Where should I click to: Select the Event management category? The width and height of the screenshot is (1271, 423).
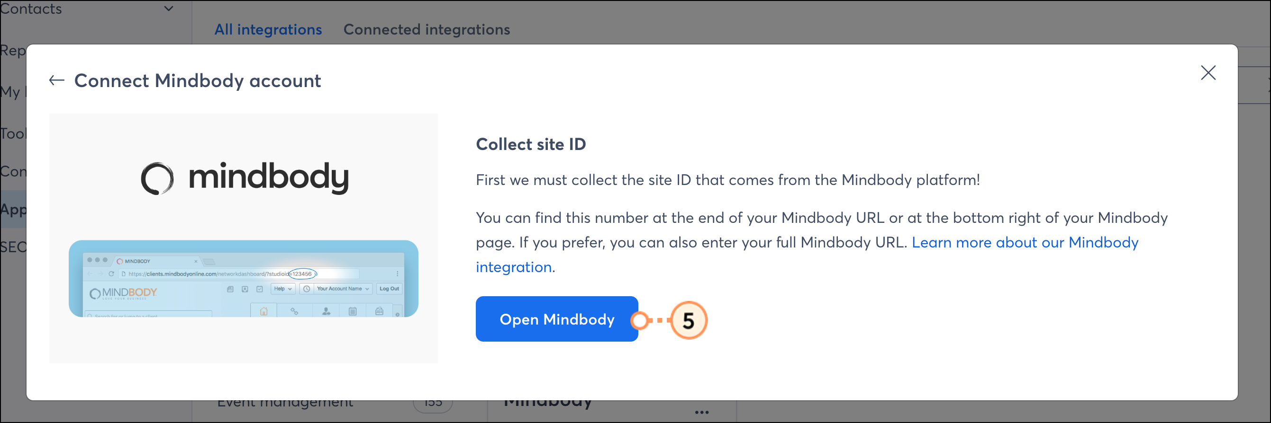(x=285, y=403)
